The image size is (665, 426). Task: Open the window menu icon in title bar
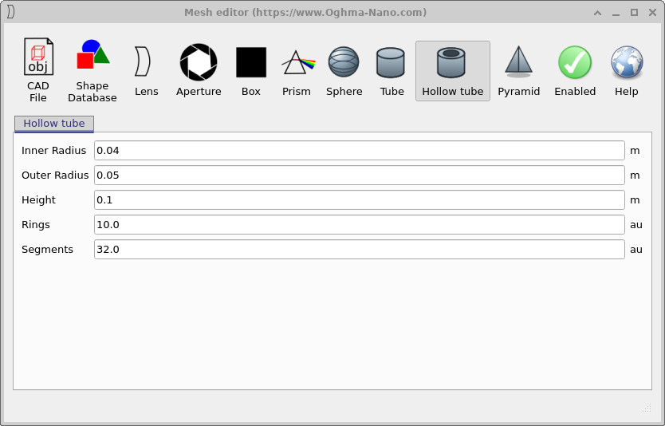coord(11,12)
